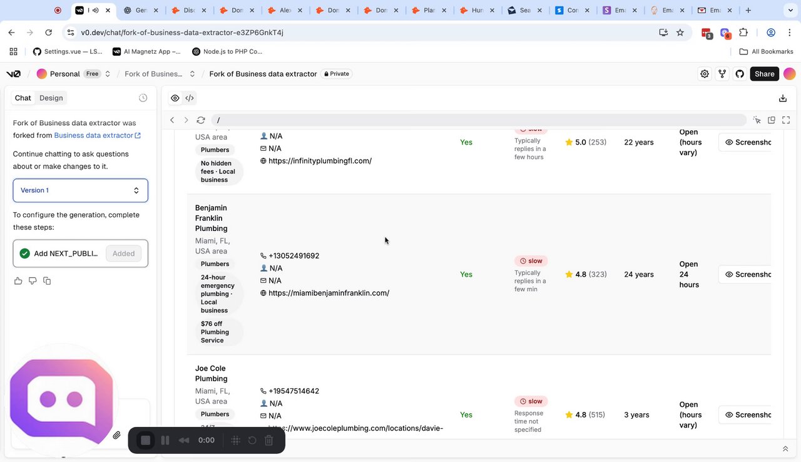This screenshot has width=801, height=462.
Task: Download the project via download icon
Action: click(783, 98)
